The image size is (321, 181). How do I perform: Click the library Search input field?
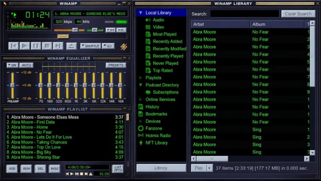point(245,14)
